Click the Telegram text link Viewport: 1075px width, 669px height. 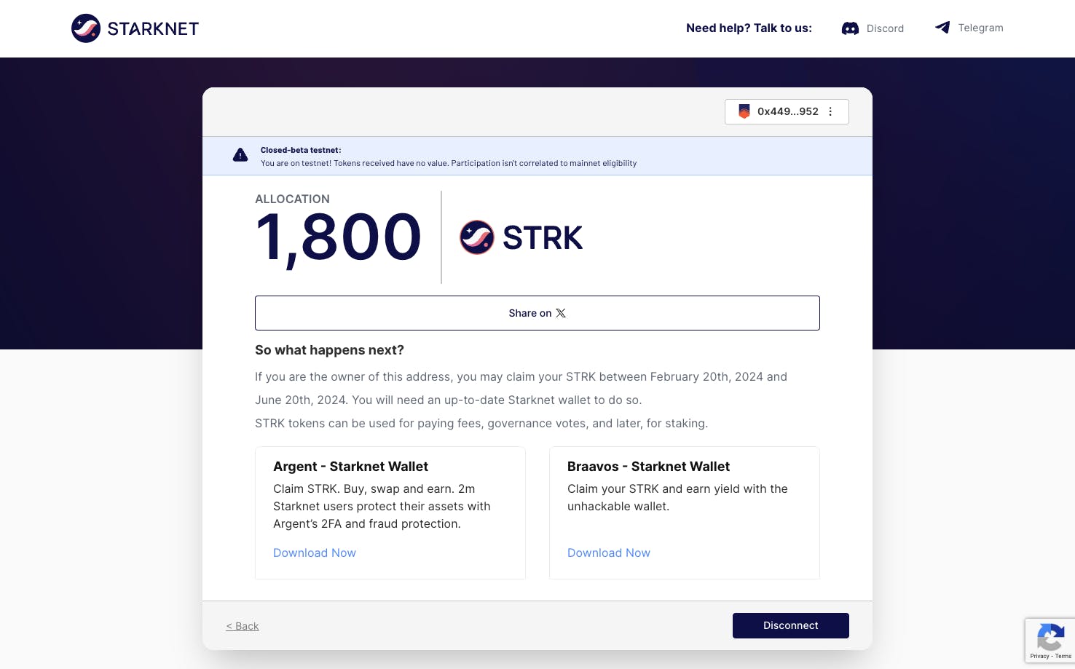click(x=980, y=28)
